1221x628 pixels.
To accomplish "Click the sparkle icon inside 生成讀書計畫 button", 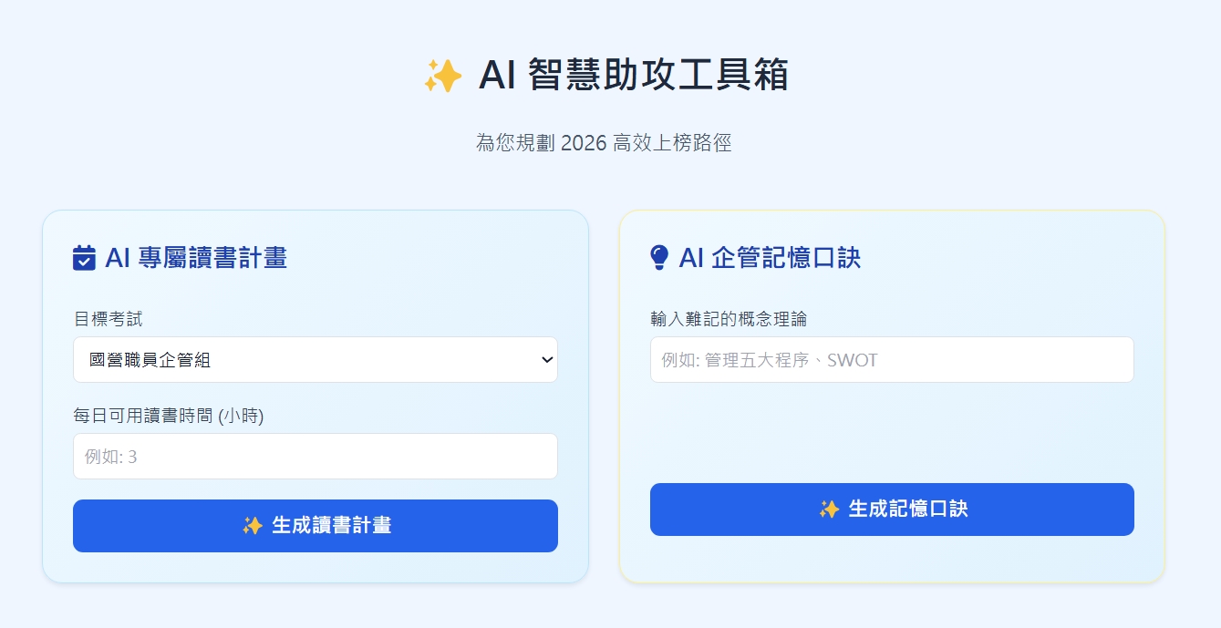I will tap(253, 526).
